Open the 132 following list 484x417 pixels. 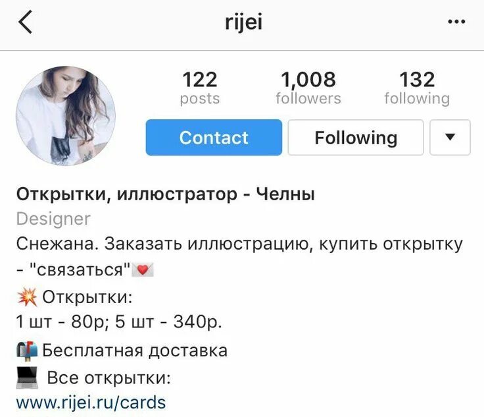pyautogui.click(x=417, y=88)
